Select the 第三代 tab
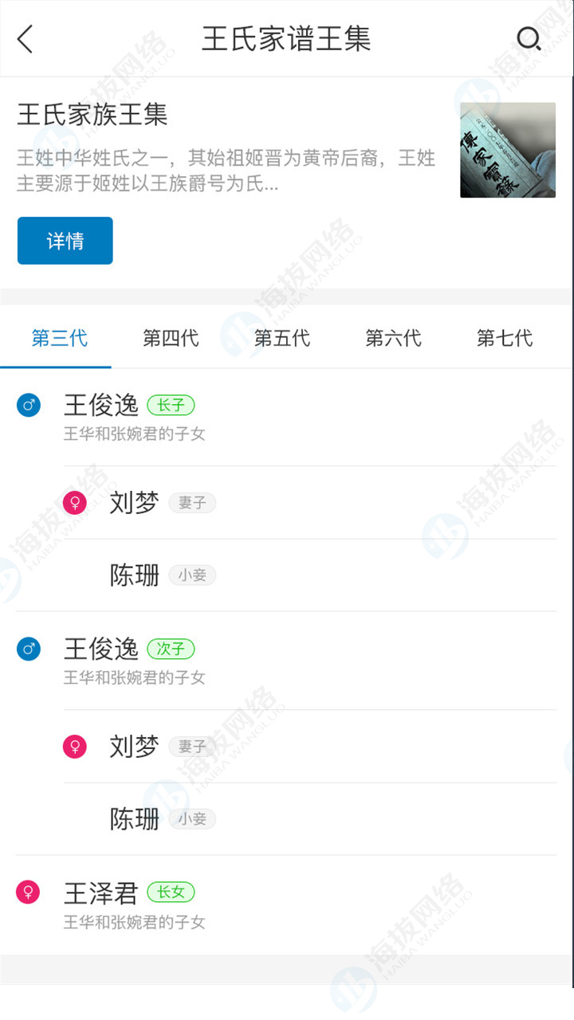574x1020 pixels. pos(60,339)
